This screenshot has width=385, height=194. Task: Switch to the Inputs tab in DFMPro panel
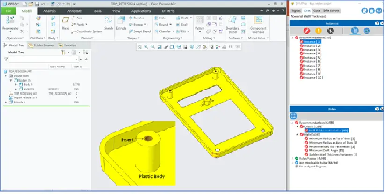coord(296,11)
